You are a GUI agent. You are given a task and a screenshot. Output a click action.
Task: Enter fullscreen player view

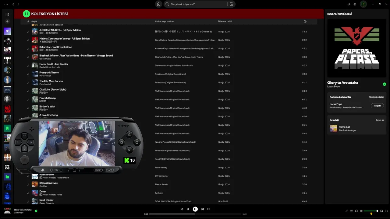click(x=386, y=211)
